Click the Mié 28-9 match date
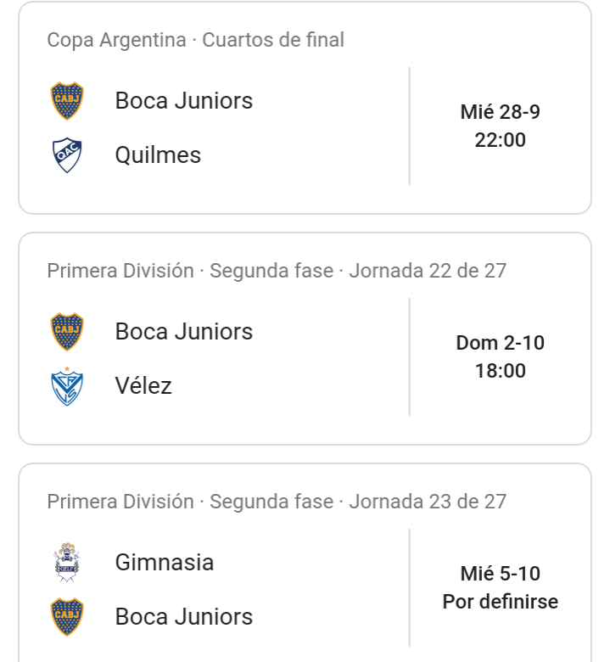The height and width of the screenshot is (662, 610). [x=501, y=112]
